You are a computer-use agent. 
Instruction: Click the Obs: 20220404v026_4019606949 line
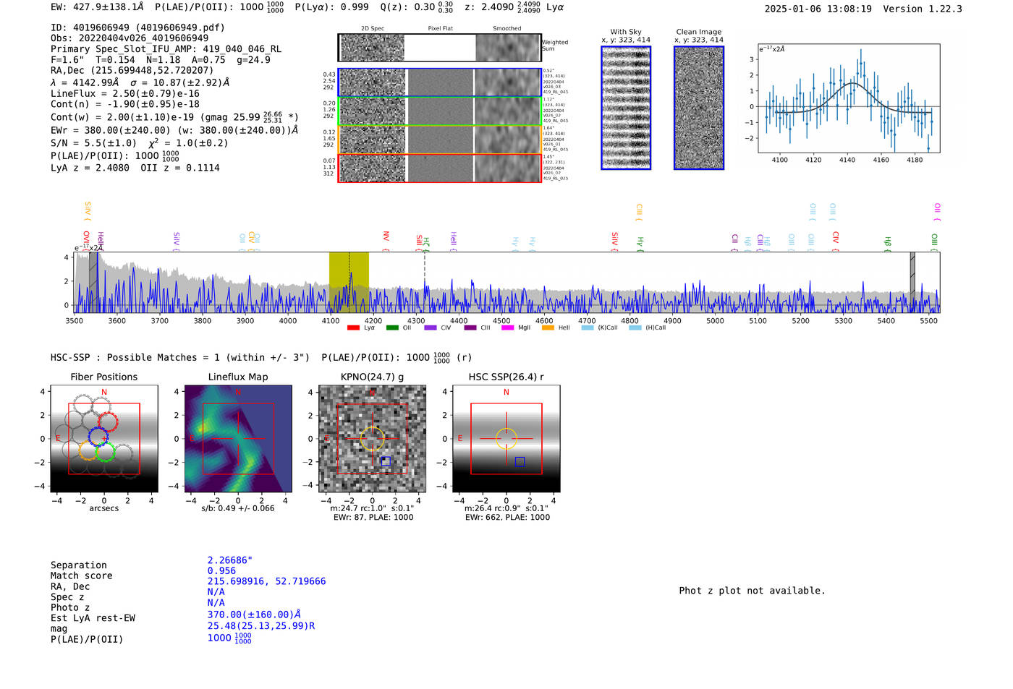(x=130, y=38)
